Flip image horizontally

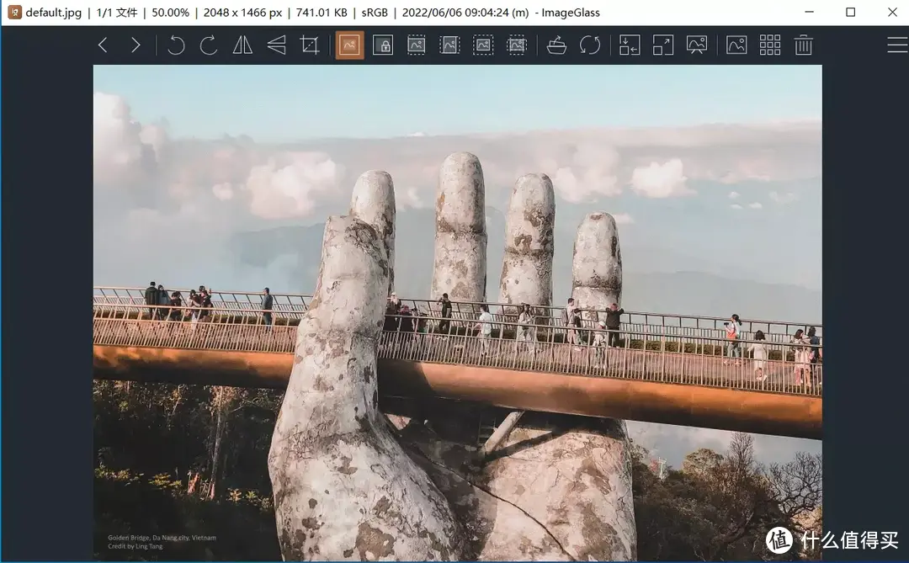point(242,45)
